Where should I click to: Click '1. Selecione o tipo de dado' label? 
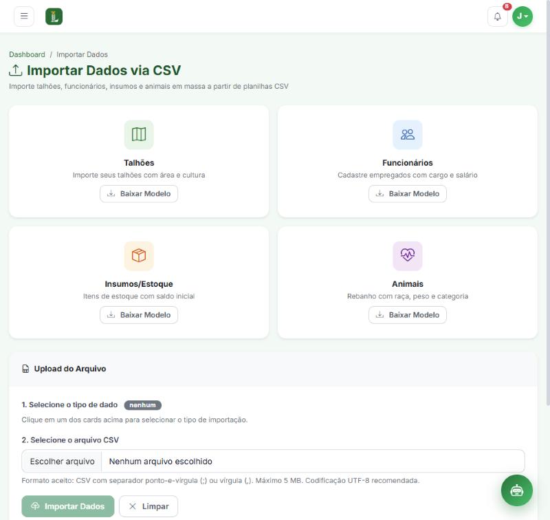pos(69,404)
